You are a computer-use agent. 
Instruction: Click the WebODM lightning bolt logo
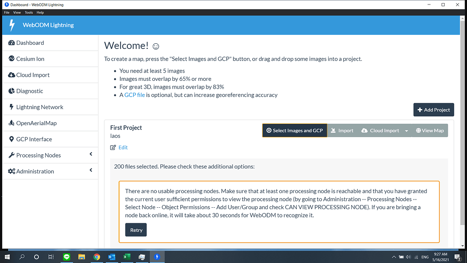[12, 25]
